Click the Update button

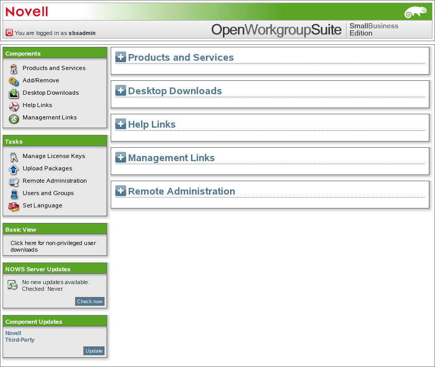pyautogui.click(x=94, y=351)
